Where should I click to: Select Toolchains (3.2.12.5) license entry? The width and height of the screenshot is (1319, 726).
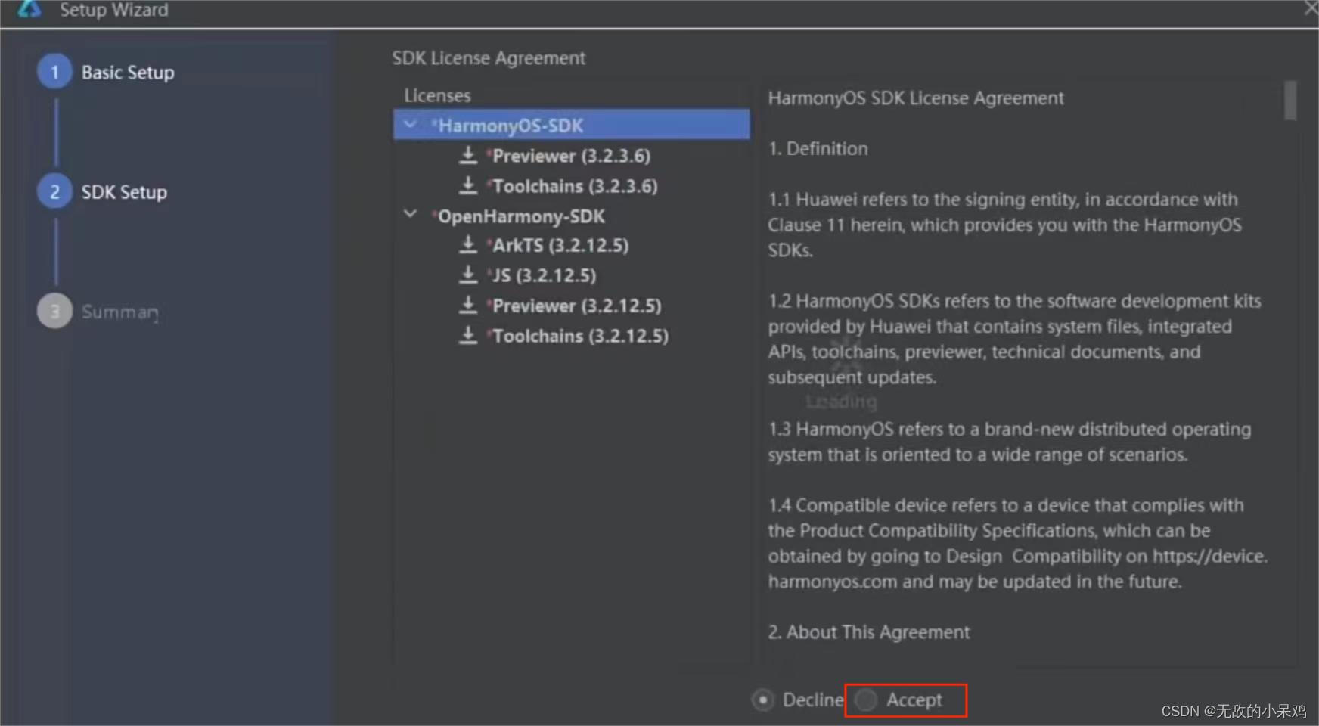[579, 337]
